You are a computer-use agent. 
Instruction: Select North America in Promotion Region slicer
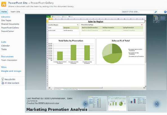tap(71, 30)
